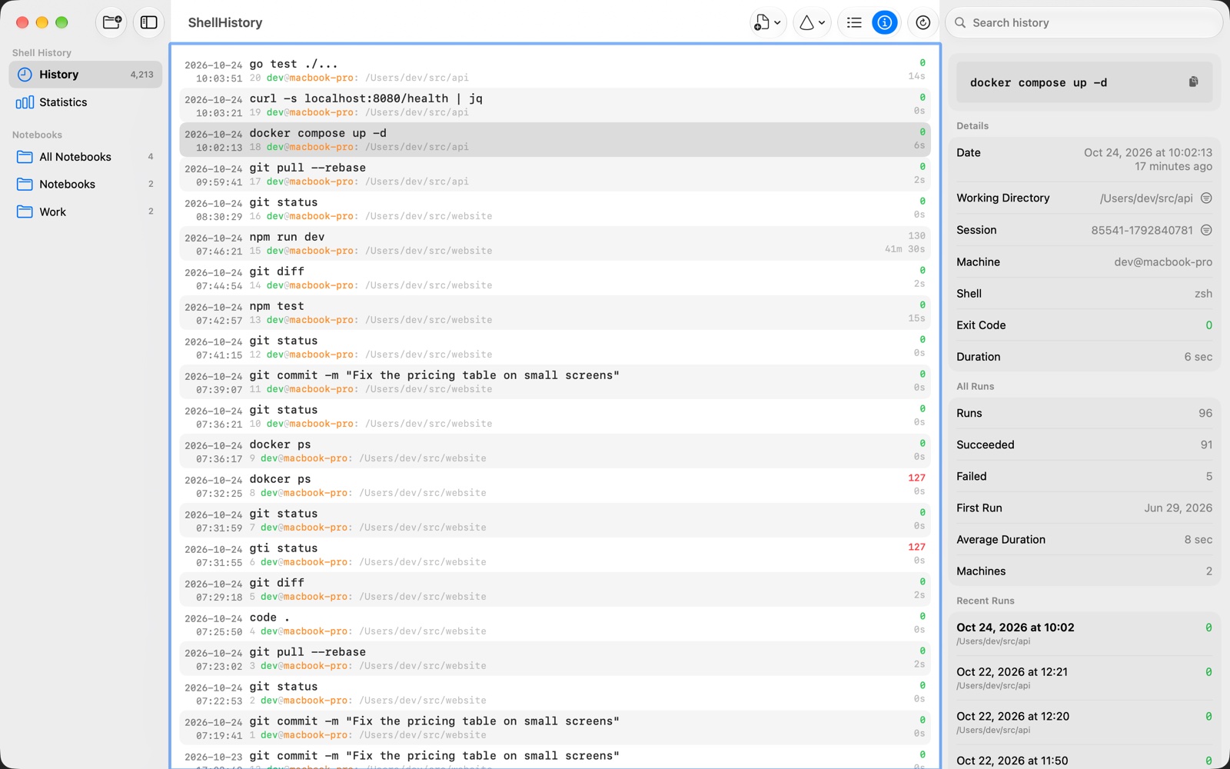
Task: Open recent run Oct 22, 2026 at 12:21
Action: click(1084, 678)
